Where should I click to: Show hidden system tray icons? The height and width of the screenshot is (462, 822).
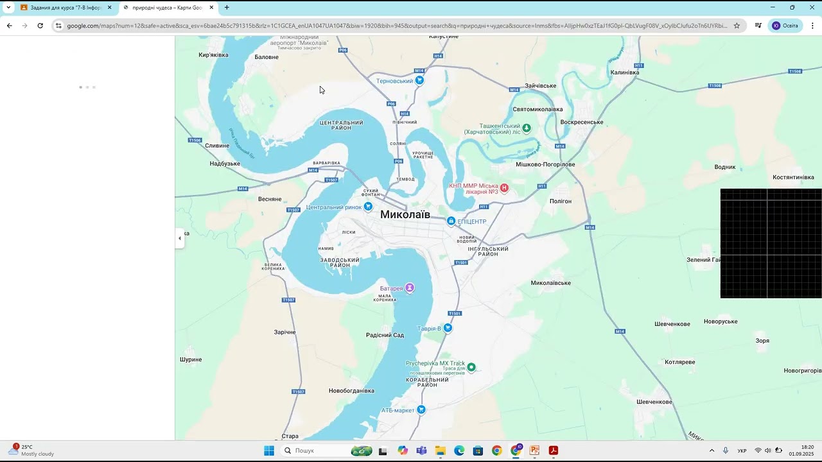point(712,450)
